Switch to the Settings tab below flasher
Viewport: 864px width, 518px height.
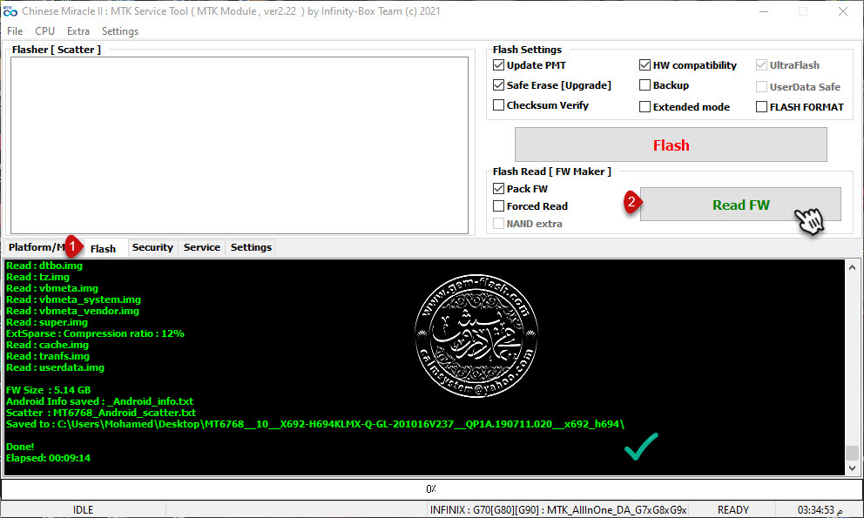tap(251, 247)
